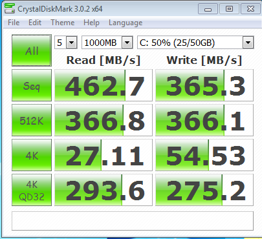The image size is (262, 239).
Task: Start the Seq sequential test
Action: coord(32,85)
